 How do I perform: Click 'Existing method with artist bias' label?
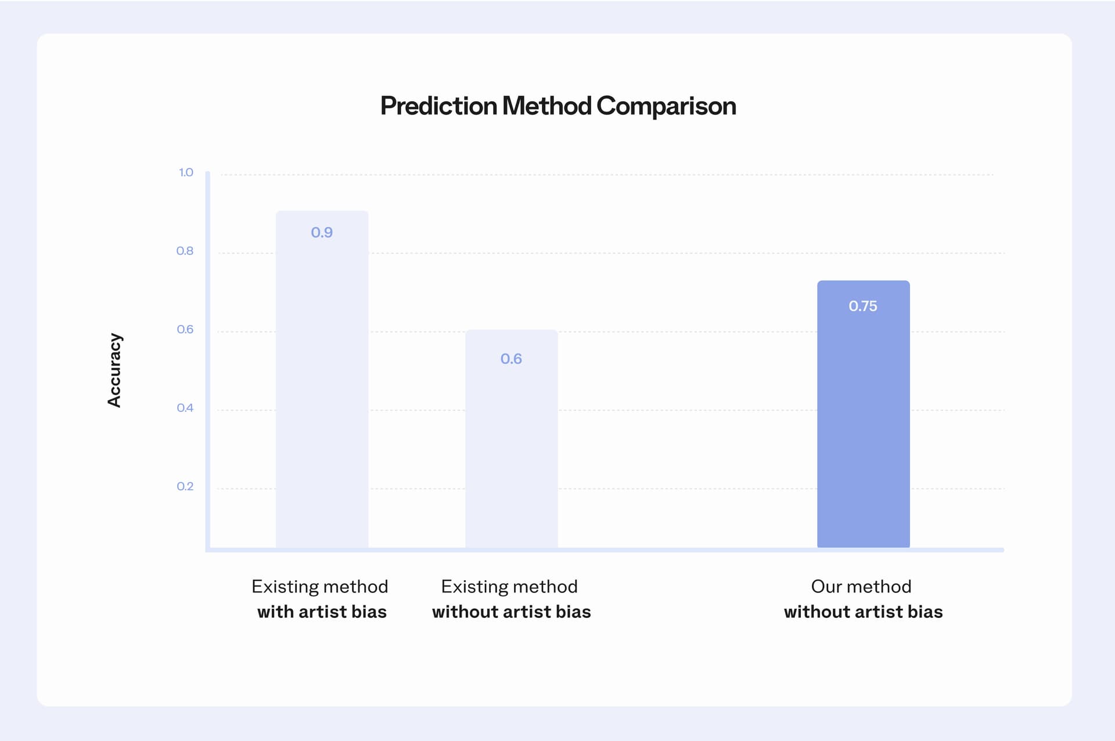tap(321, 599)
